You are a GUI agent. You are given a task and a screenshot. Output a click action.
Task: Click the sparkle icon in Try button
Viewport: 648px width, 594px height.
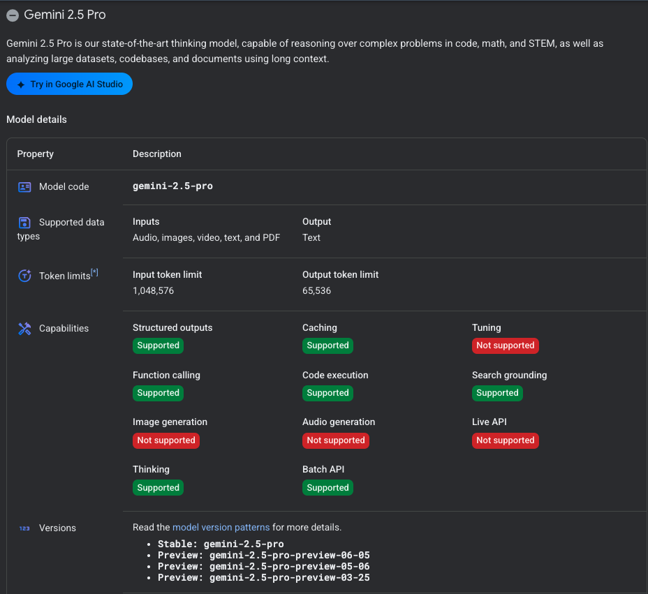21,84
